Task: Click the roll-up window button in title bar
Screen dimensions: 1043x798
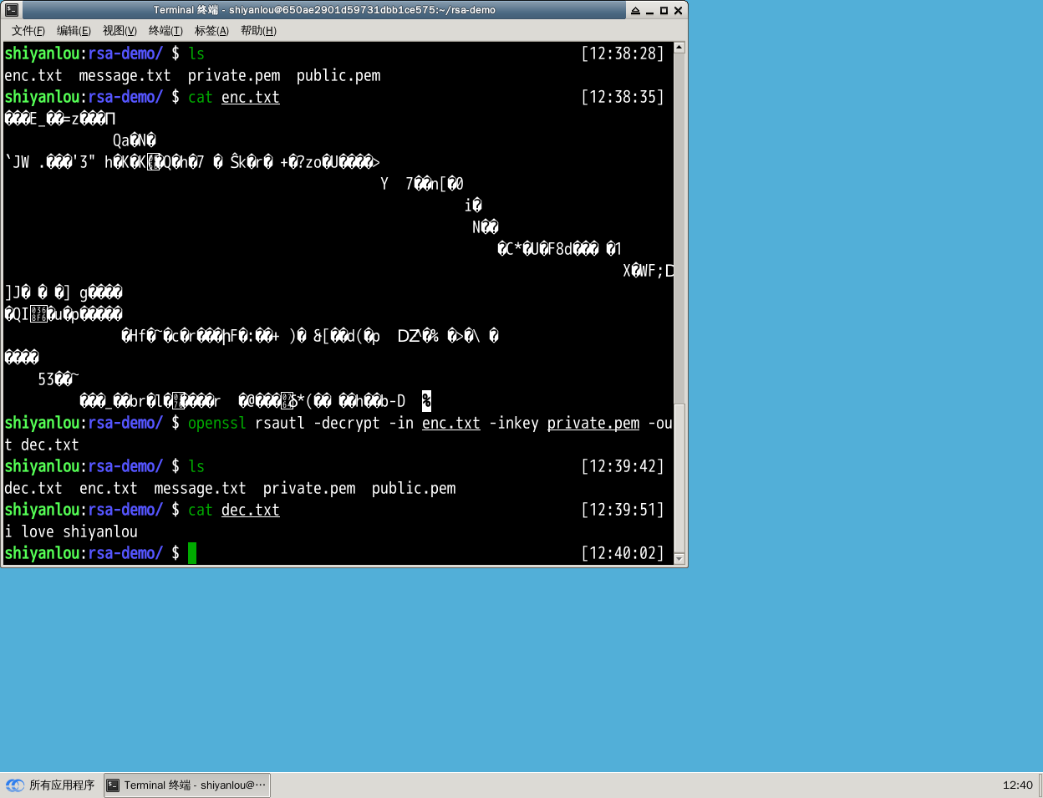Action: (635, 11)
